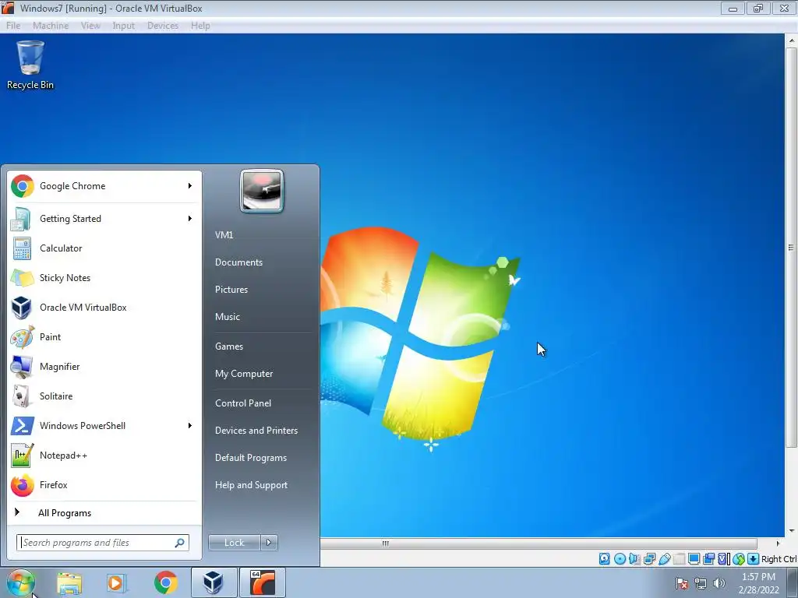This screenshot has height=598, width=798.
Task: Expand Windows PowerShell jump list arrow
Action: 190,426
